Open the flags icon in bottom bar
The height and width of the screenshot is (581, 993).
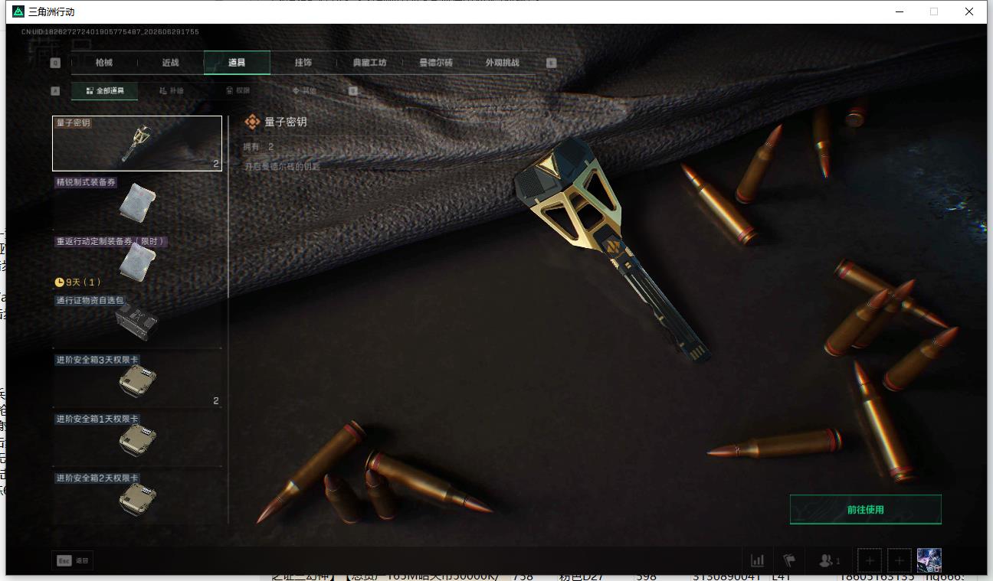click(788, 560)
